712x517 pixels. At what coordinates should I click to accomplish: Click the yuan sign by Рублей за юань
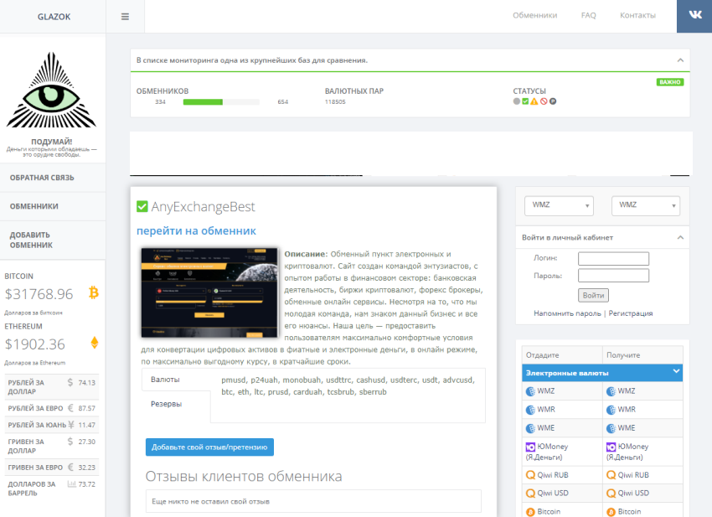coord(71,425)
